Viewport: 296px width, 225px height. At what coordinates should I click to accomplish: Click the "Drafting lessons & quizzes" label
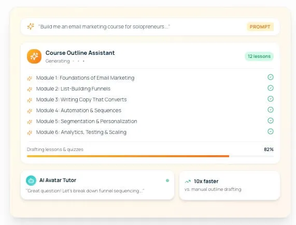(55, 149)
